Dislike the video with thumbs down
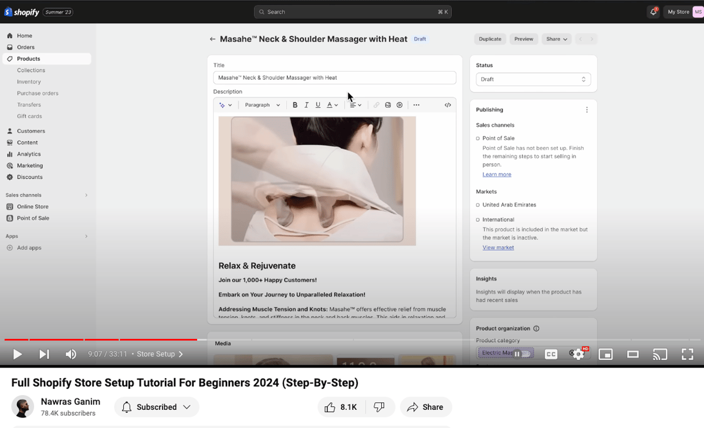The height and width of the screenshot is (428, 704). pos(380,407)
